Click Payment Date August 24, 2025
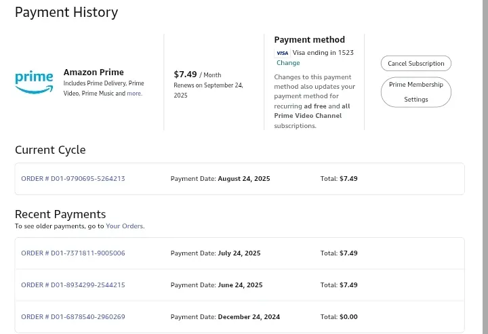This screenshot has height=334, width=488. pos(220,179)
